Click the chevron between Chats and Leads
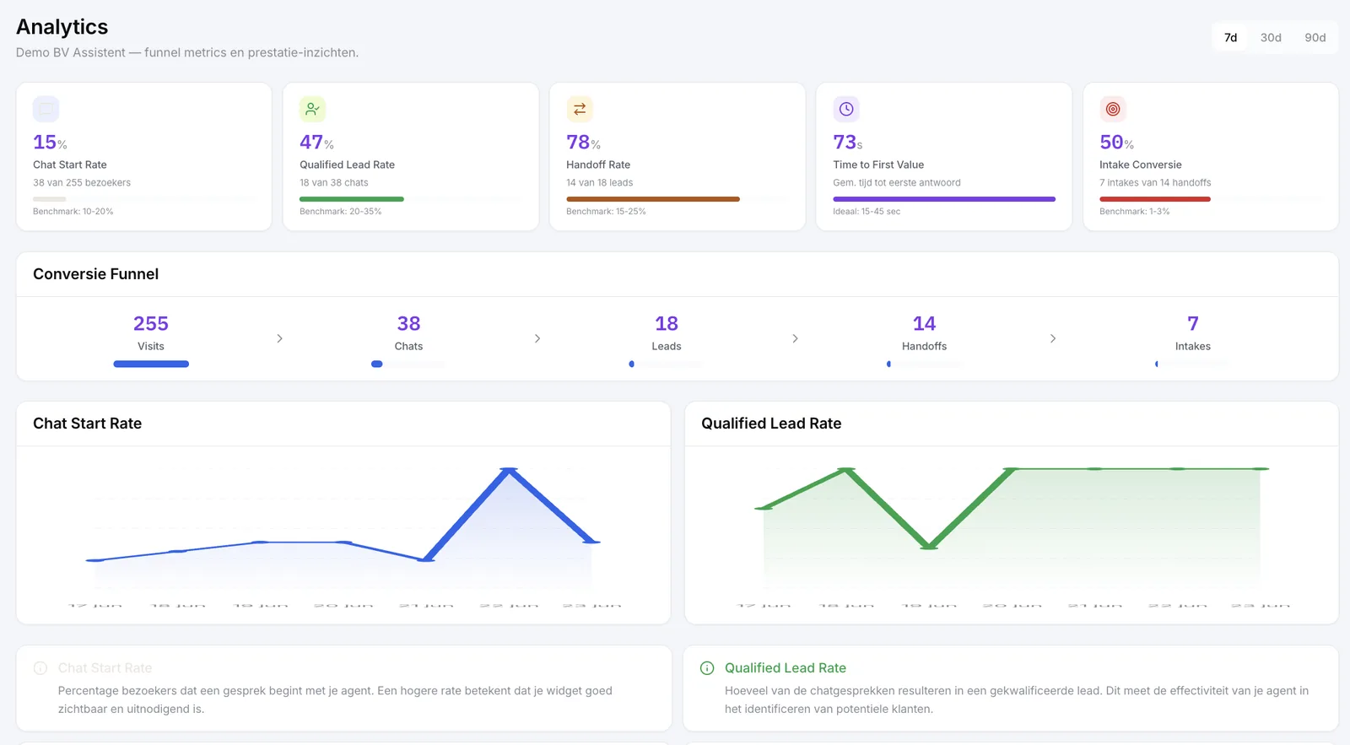The height and width of the screenshot is (745, 1350). [537, 338]
